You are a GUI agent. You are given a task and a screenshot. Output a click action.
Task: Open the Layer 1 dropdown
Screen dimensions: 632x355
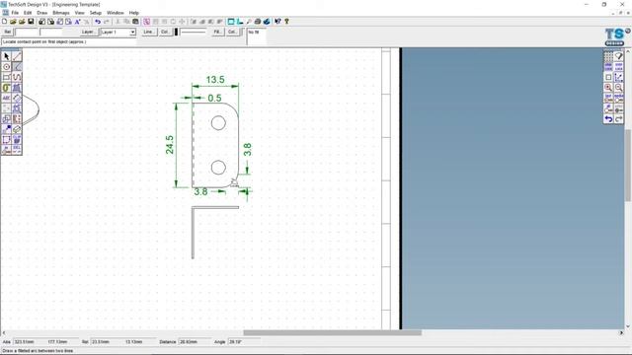pyautogui.click(x=132, y=32)
